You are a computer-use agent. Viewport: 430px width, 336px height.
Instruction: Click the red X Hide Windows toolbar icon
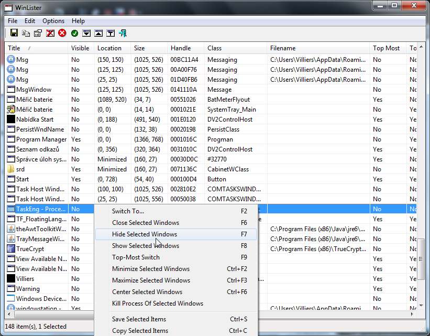[x=62, y=33]
